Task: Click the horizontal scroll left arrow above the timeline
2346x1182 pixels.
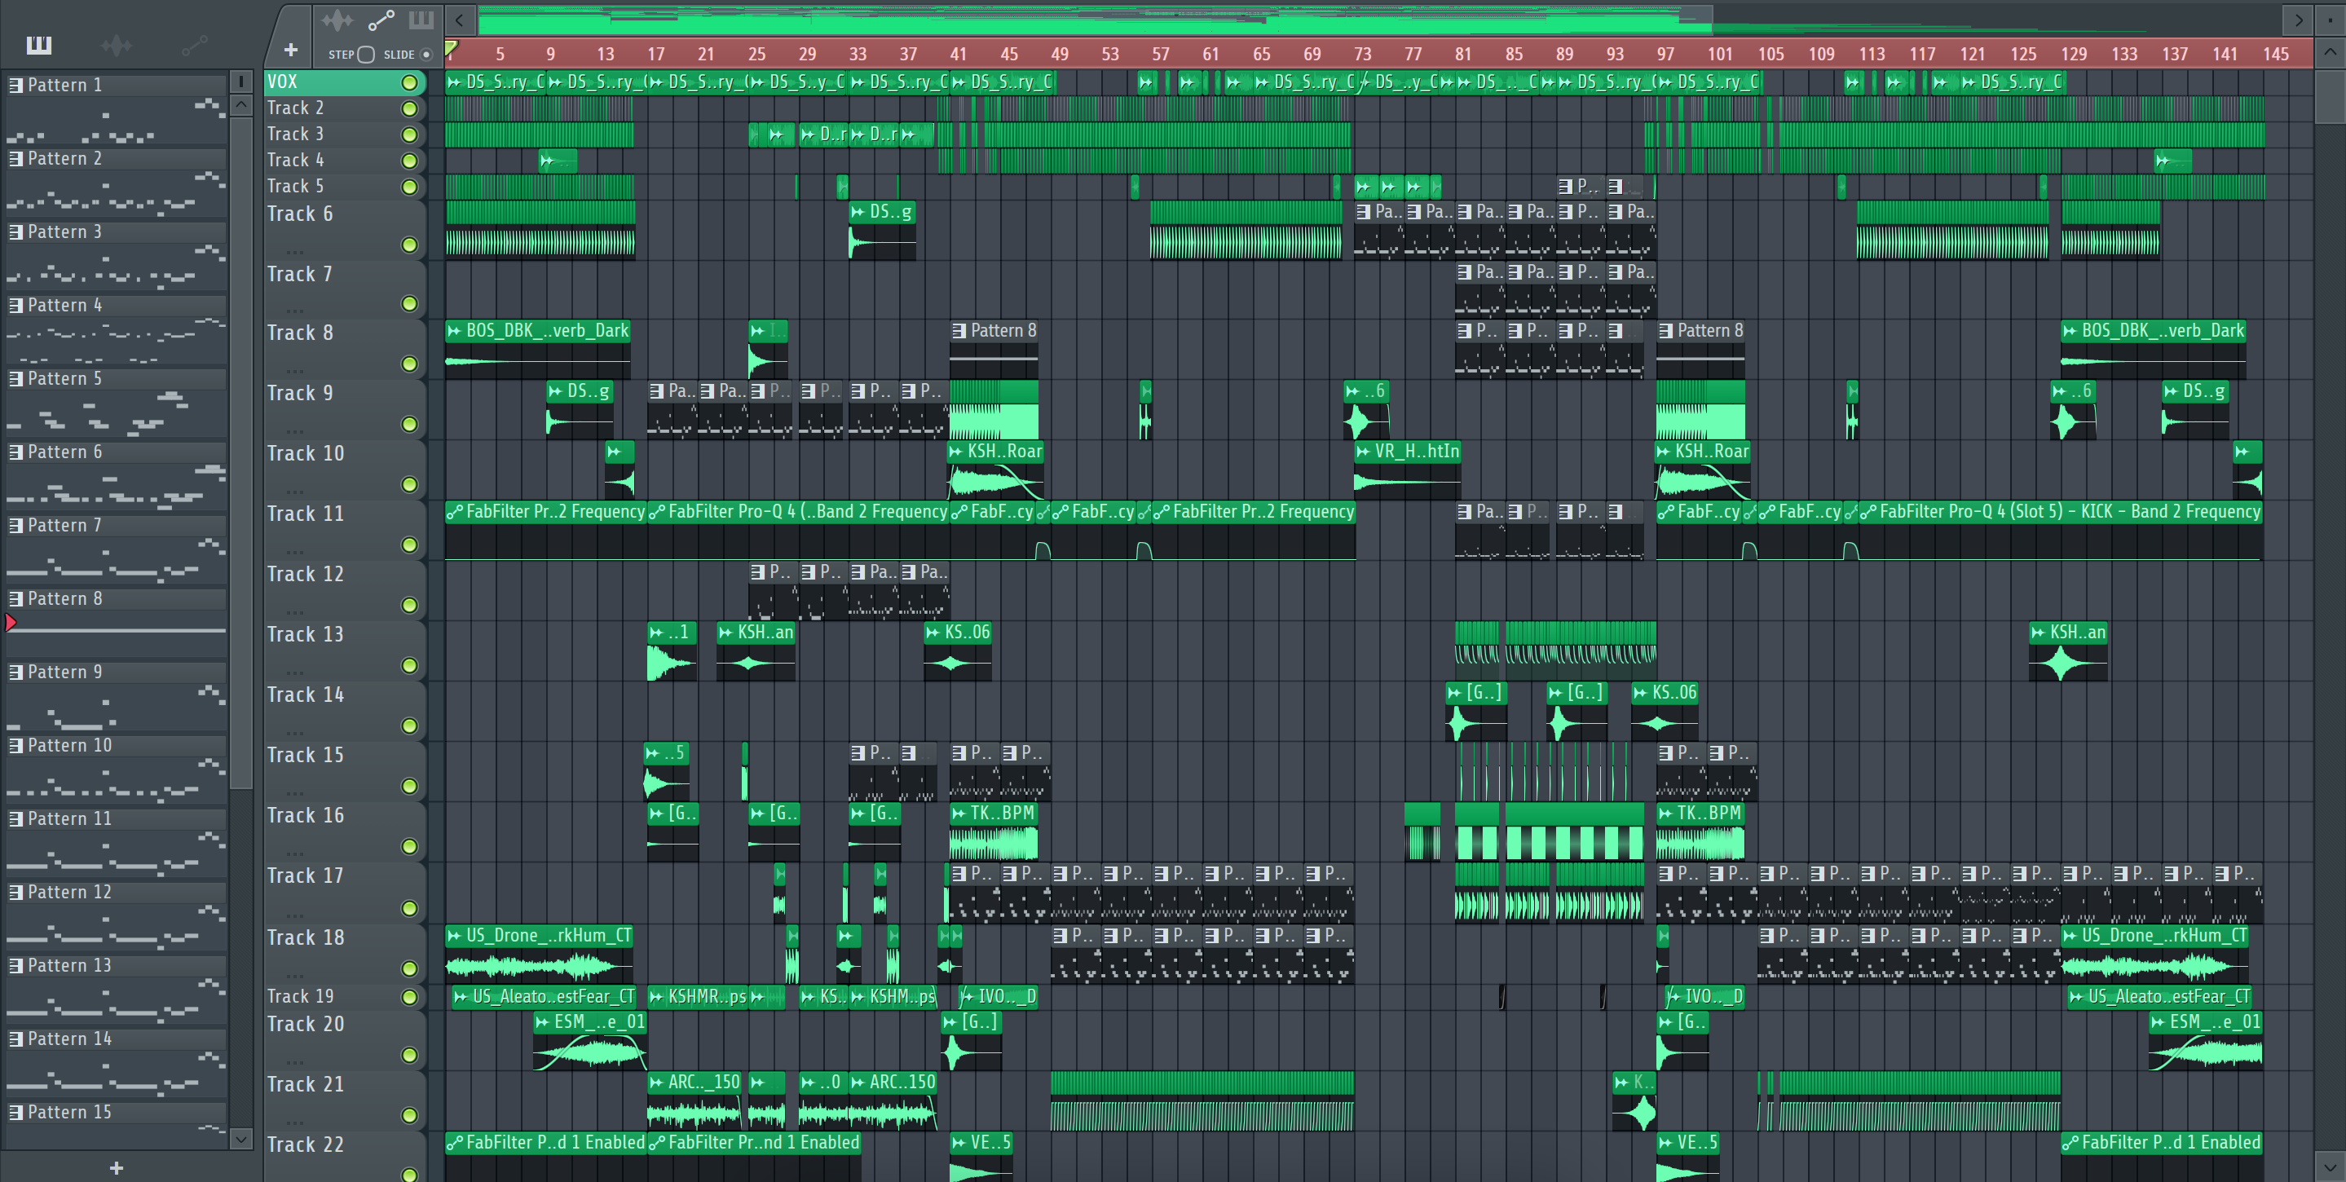Action: tap(460, 19)
